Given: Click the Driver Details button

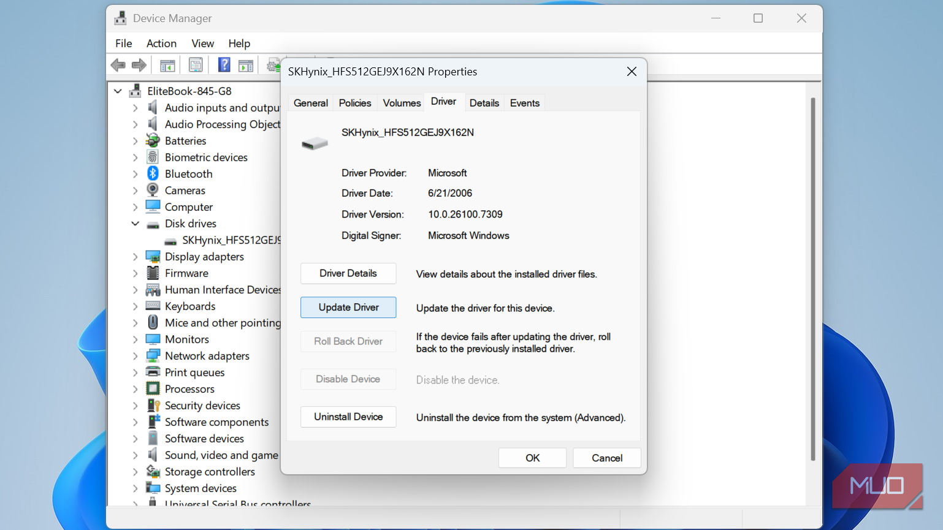Looking at the screenshot, I should coord(348,273).
